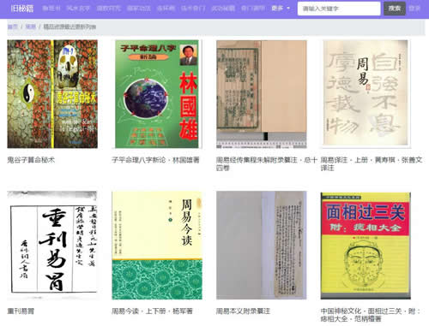This screenshot has width=429, height=326.
Task: Open the 鬼谷子算命秘术 skull cover thumbnail
Action: pos(52,94)
